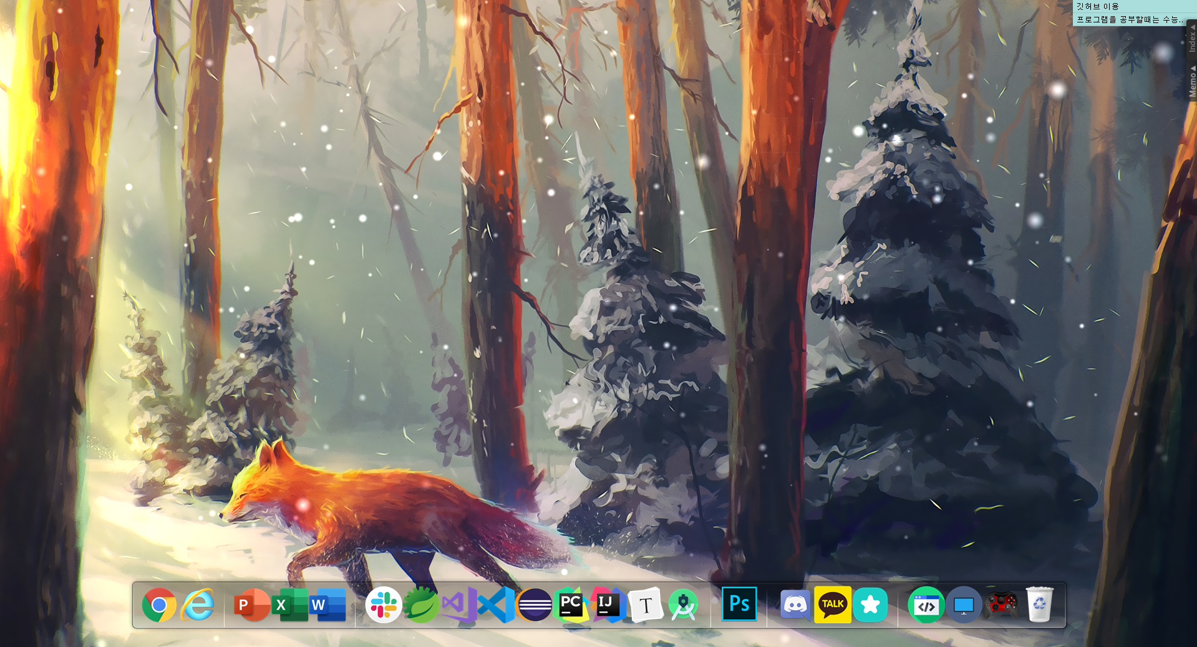Open the green code window icon
The width and height of the screenshot is (1197, 647).
[x=926, y=605]
